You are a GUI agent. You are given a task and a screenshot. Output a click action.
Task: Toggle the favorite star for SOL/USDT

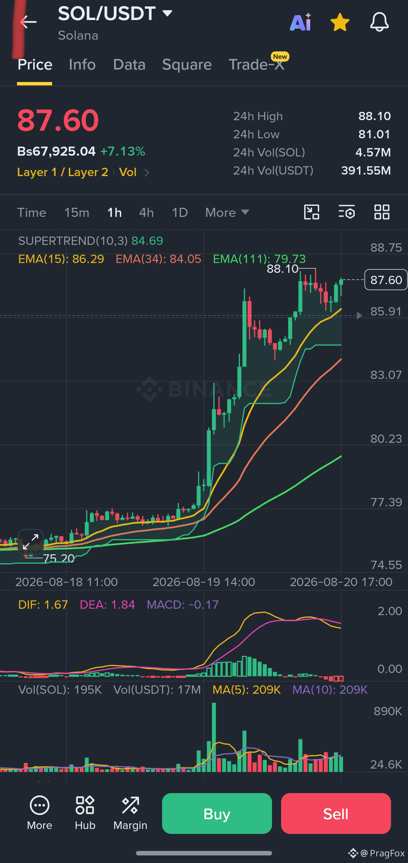pyautogui.click(x=340, y=22)
